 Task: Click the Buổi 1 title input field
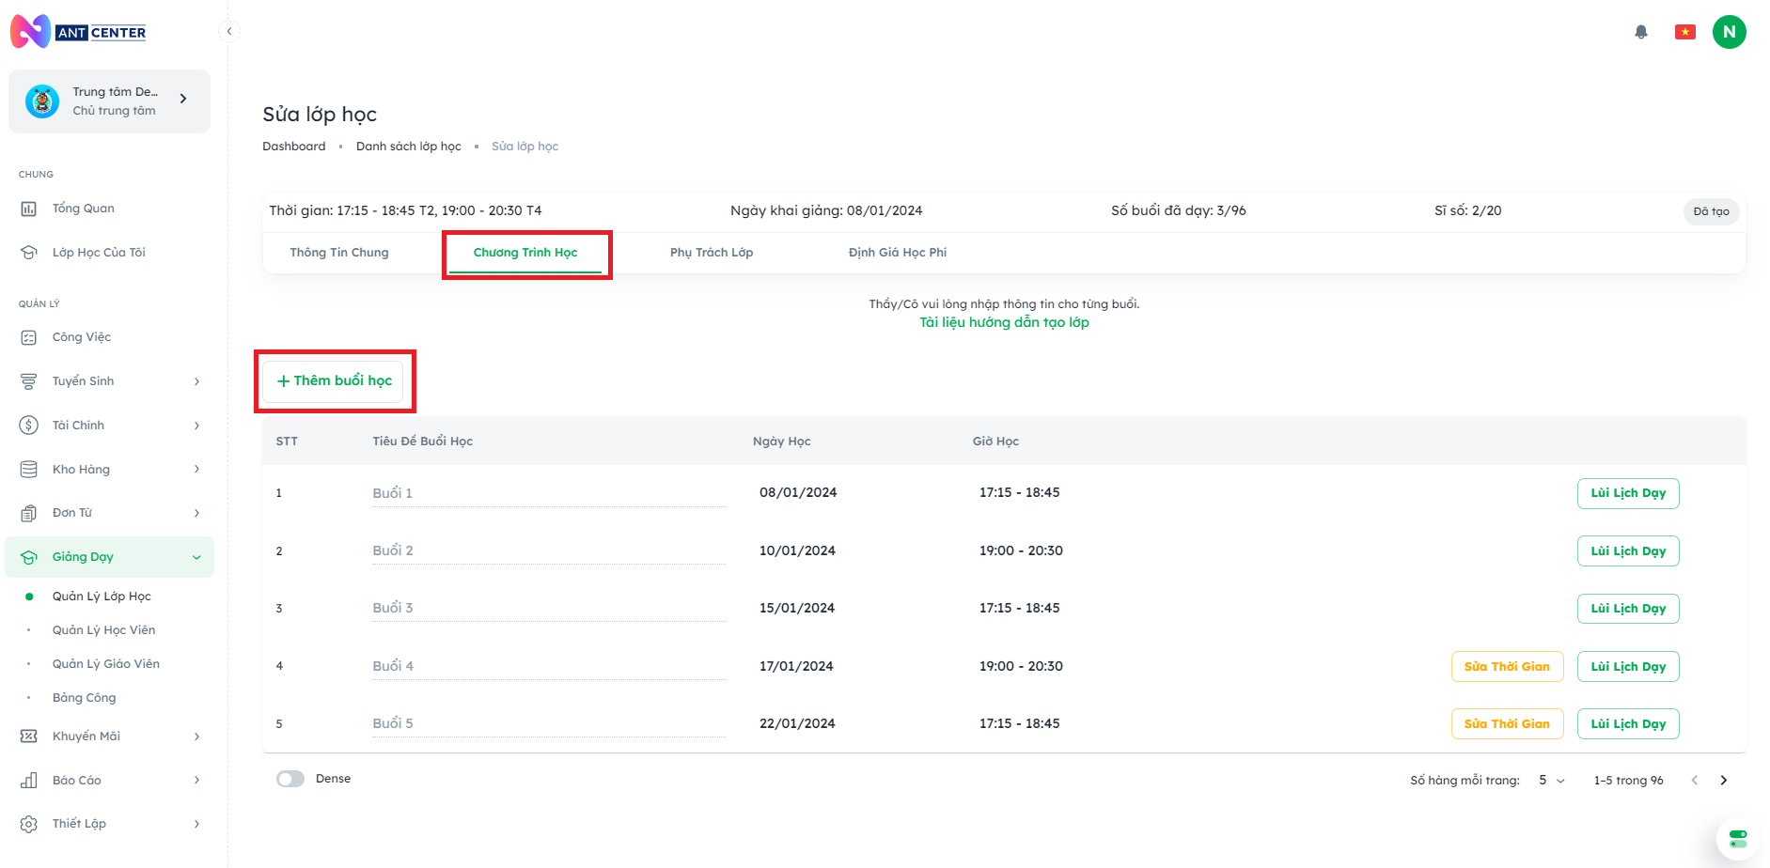(x=548, y=493)
